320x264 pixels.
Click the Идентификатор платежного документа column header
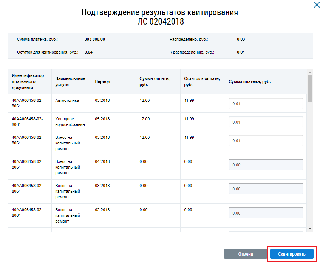tap(28, 82)
